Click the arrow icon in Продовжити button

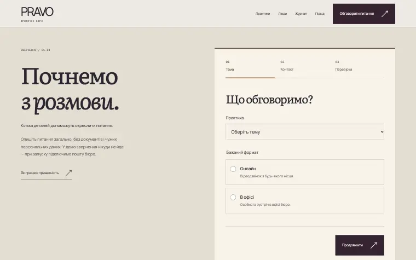373,245
